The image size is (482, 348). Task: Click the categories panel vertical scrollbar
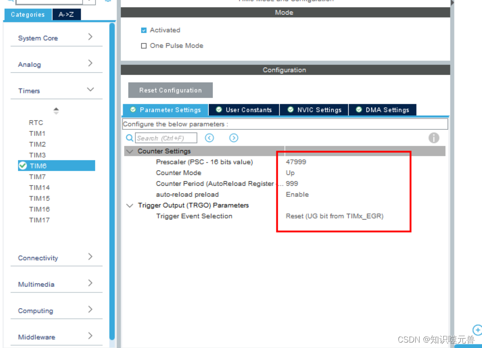click(x=112, y=181)
